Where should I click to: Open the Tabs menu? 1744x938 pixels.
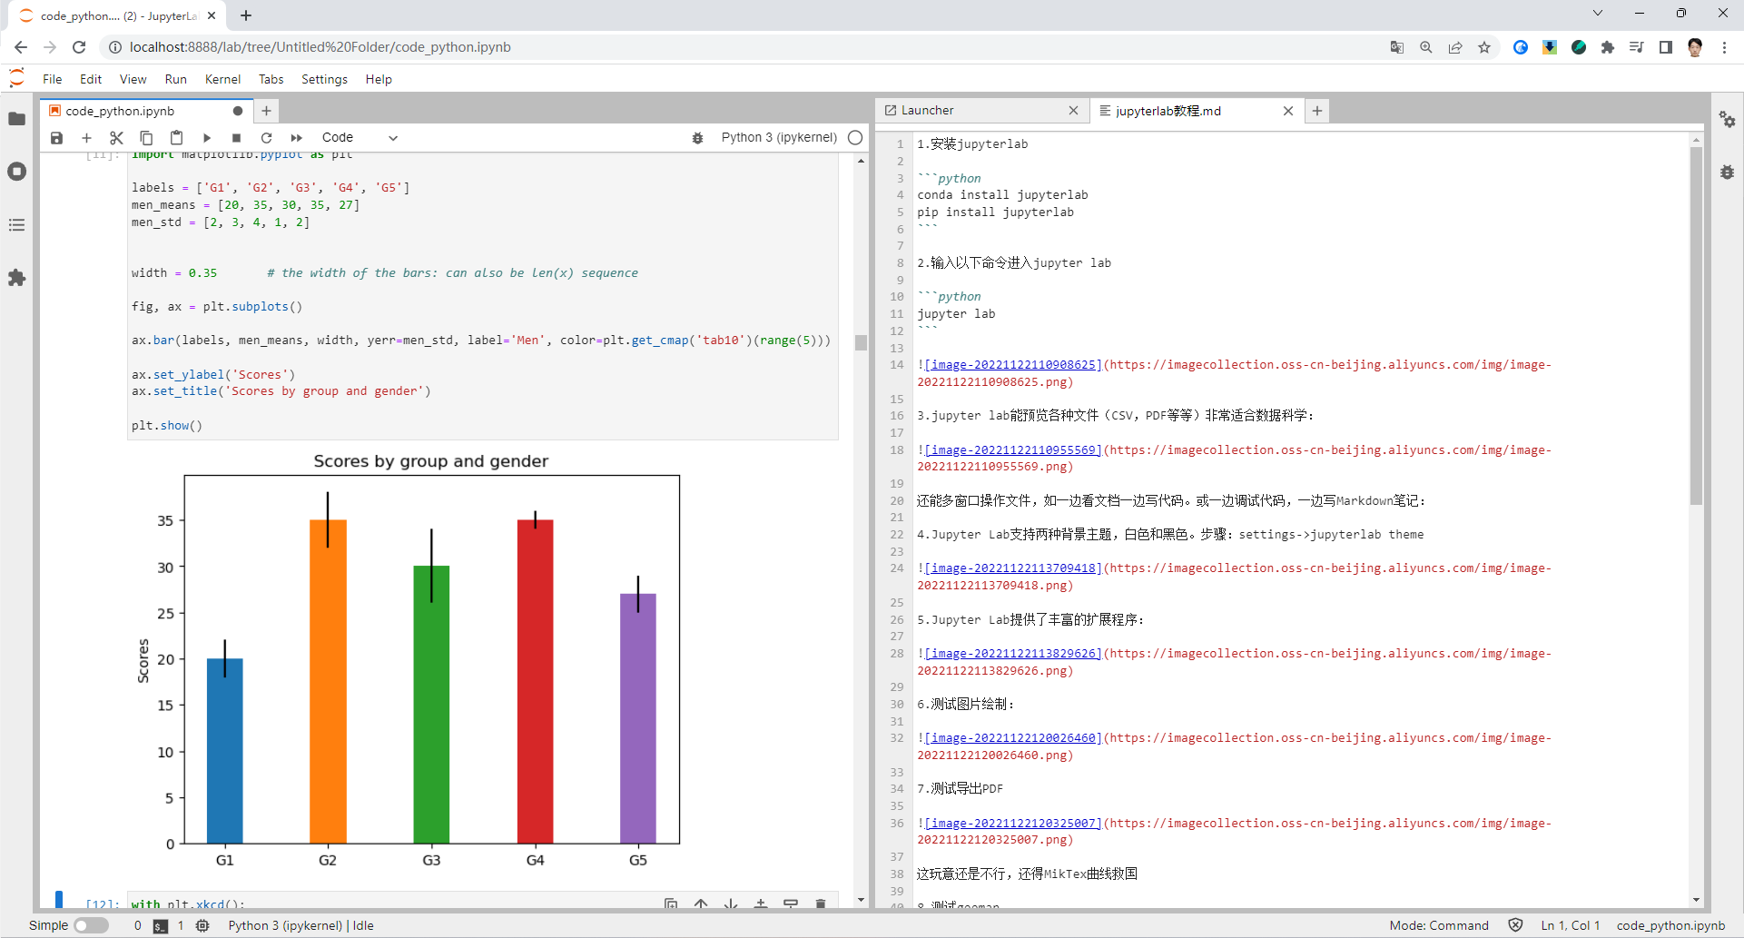tap(271, 79)
